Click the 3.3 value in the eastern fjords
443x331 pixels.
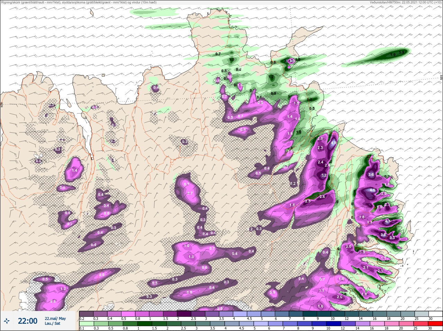(392, 238)
